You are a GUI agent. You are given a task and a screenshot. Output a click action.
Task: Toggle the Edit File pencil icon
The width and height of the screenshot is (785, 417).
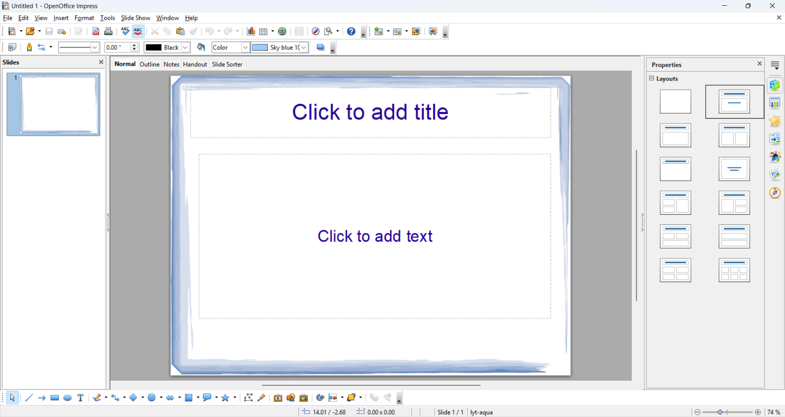[x=79, y=31]
